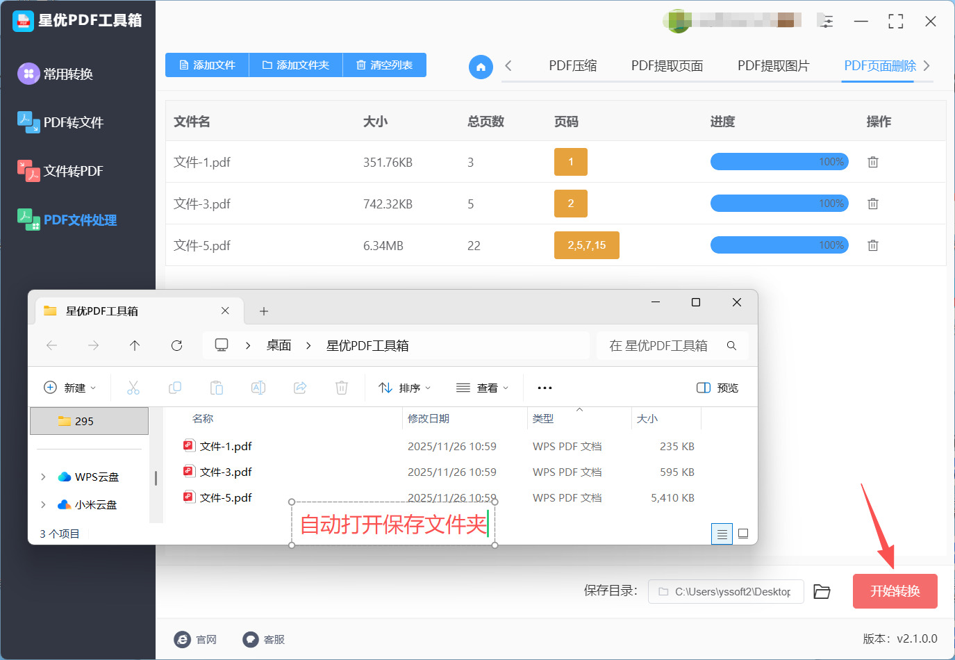
Task: Open the 新建 dropdown in Explorer
Action: click(70, 388)
